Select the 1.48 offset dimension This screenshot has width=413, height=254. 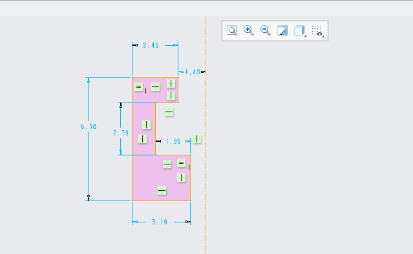pyautogui.click(x=193, y=72)
